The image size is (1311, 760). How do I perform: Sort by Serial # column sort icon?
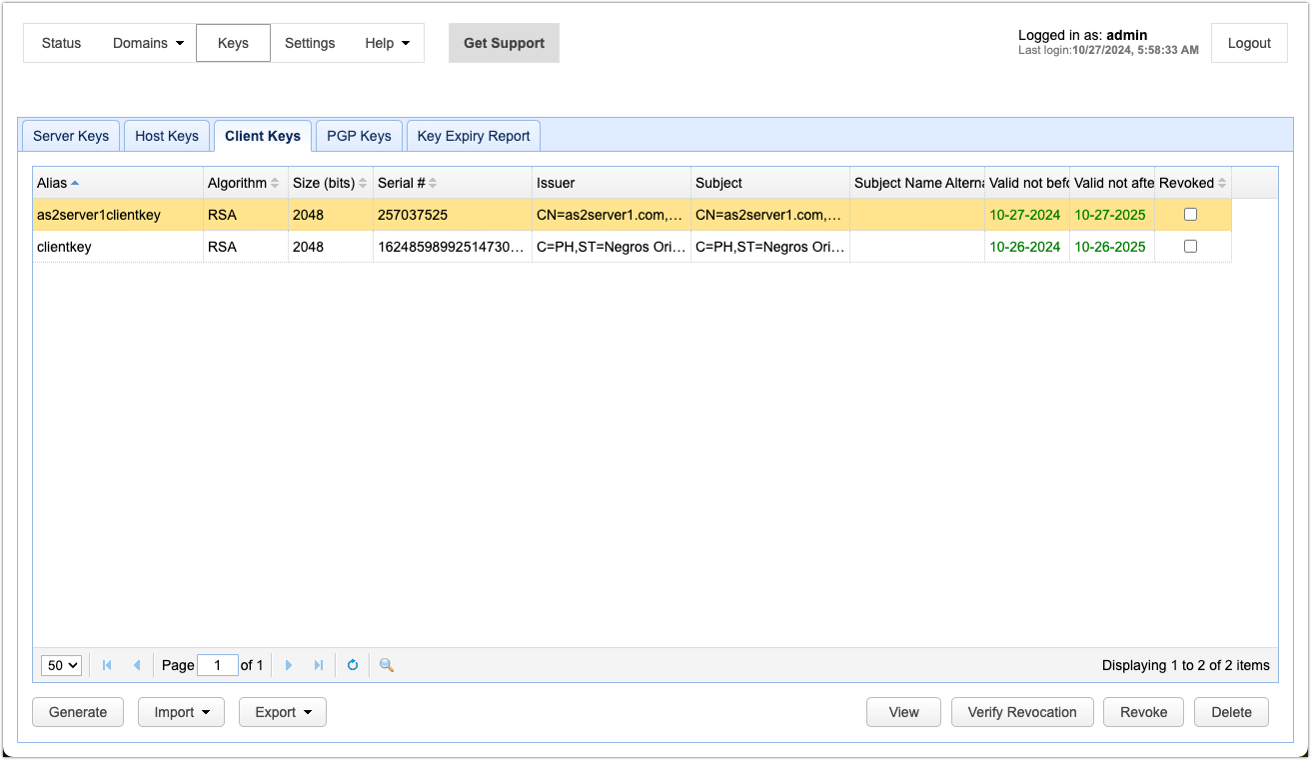(433, 183)
